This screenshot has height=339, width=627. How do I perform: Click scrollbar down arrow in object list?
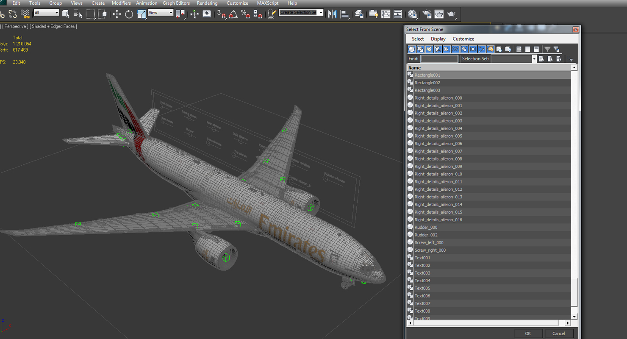[574, 317]
